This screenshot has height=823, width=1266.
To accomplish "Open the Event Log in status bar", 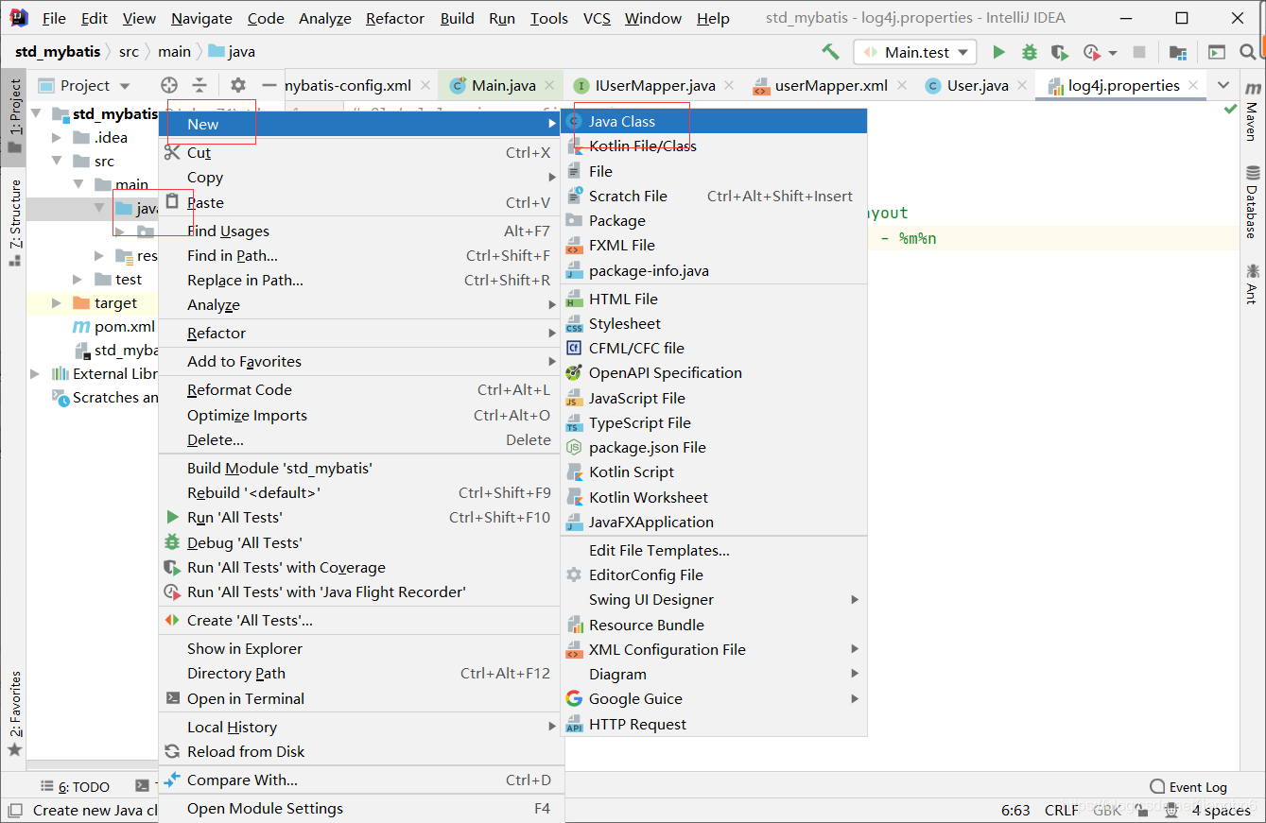I will pyautogui.click(x=1188, y=787).
